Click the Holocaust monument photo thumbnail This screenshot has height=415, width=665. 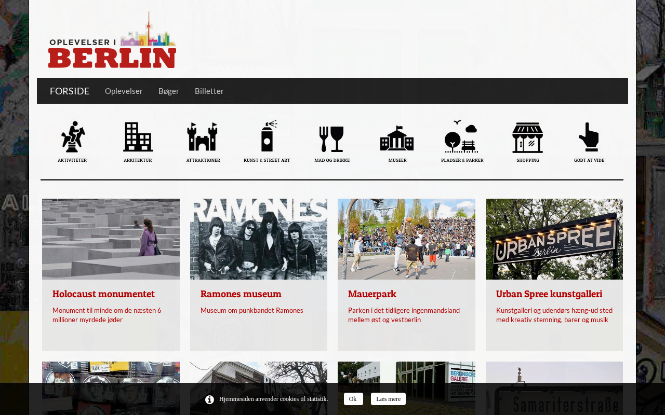click(111, 239)
